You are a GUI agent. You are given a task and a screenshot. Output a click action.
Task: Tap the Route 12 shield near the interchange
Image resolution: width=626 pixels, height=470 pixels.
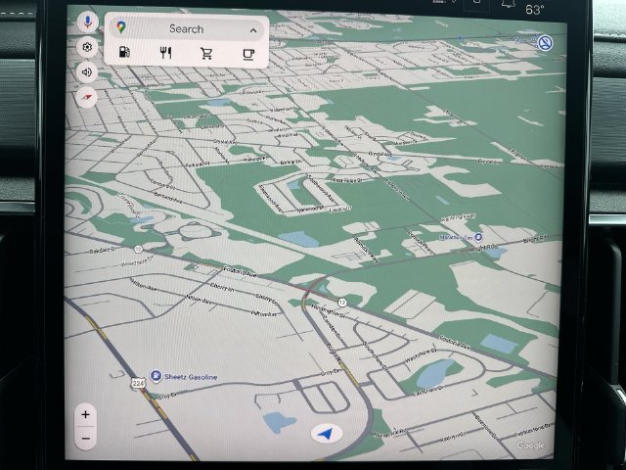tap(342, 303)
